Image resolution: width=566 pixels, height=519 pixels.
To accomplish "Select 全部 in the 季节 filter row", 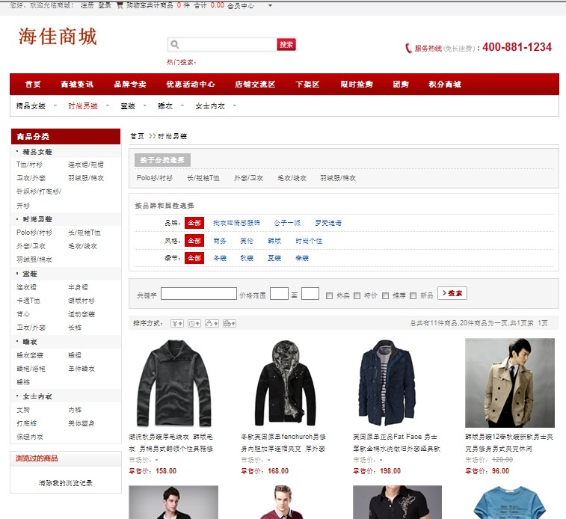I will [x=194, y=258].
